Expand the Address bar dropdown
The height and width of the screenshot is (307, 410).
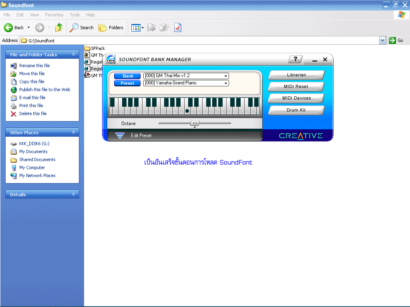[x=382, y=40]
